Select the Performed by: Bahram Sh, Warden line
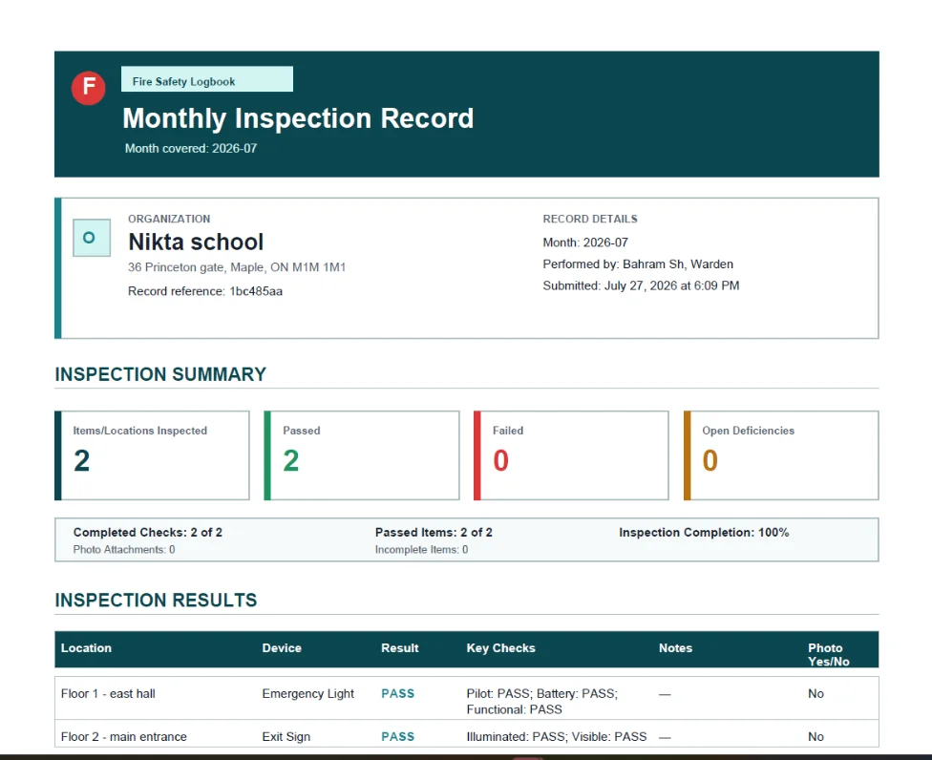This screenshot has height=760, width=932. [638, 264]
